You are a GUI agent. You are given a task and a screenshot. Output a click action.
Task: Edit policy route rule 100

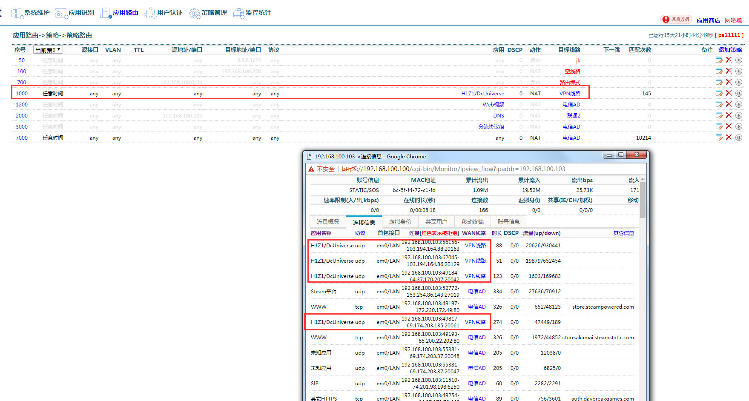click(x=719, y=71)
